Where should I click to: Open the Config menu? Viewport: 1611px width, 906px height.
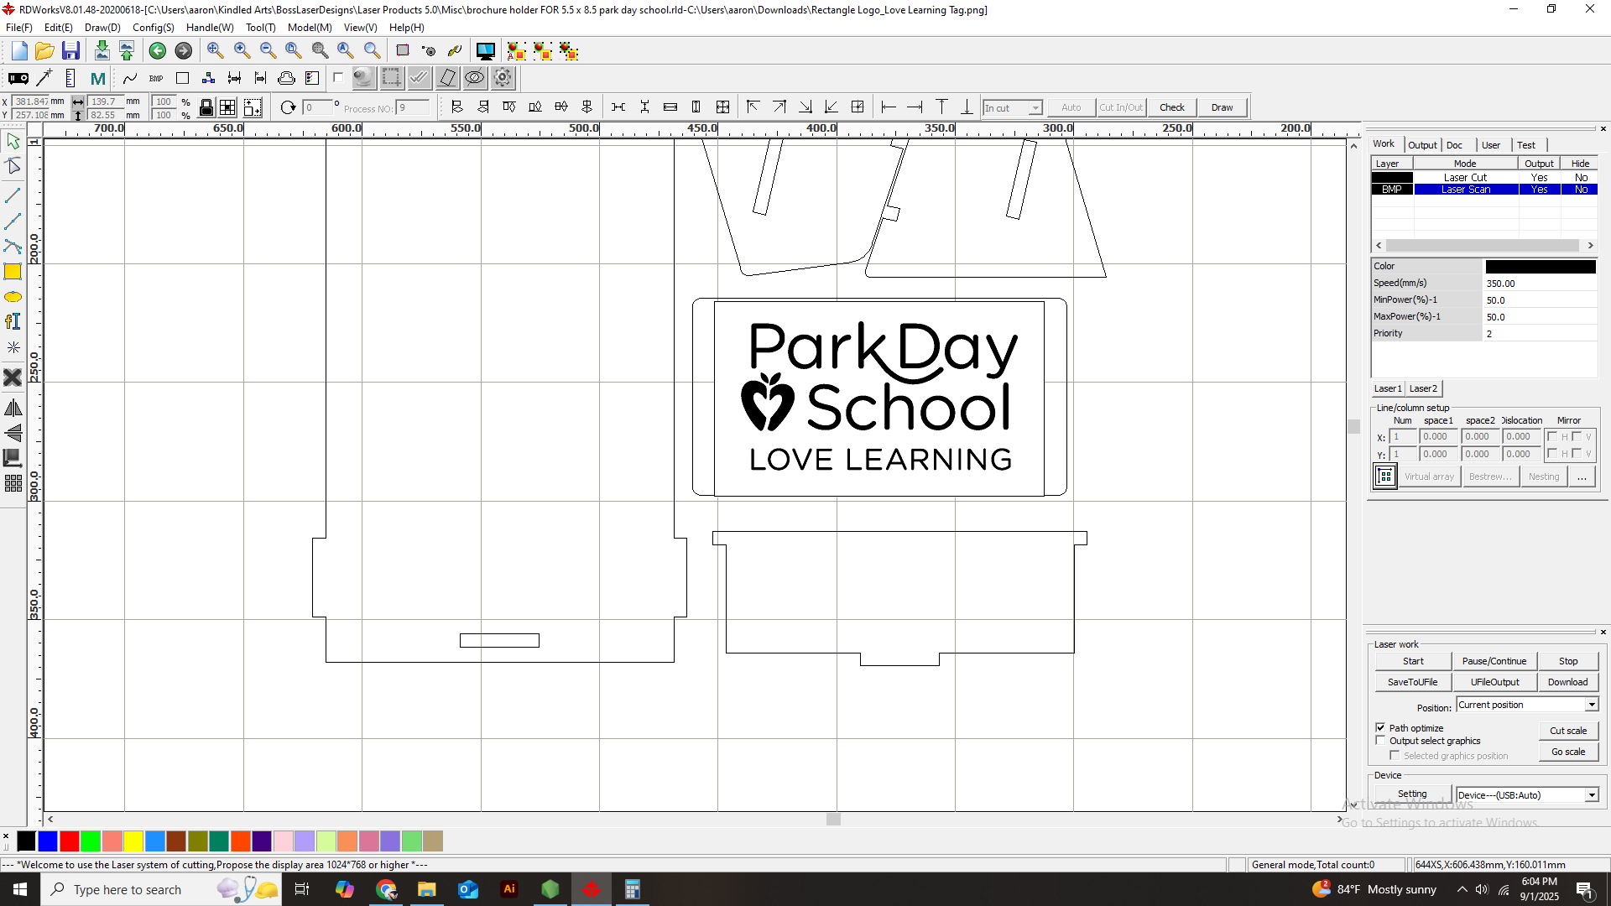click(x=154, y=28)
